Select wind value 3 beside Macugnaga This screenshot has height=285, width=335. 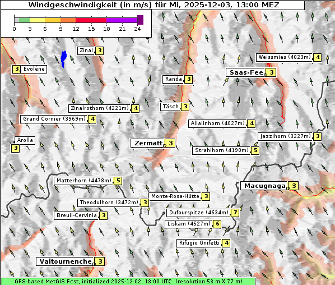point(294,186)
